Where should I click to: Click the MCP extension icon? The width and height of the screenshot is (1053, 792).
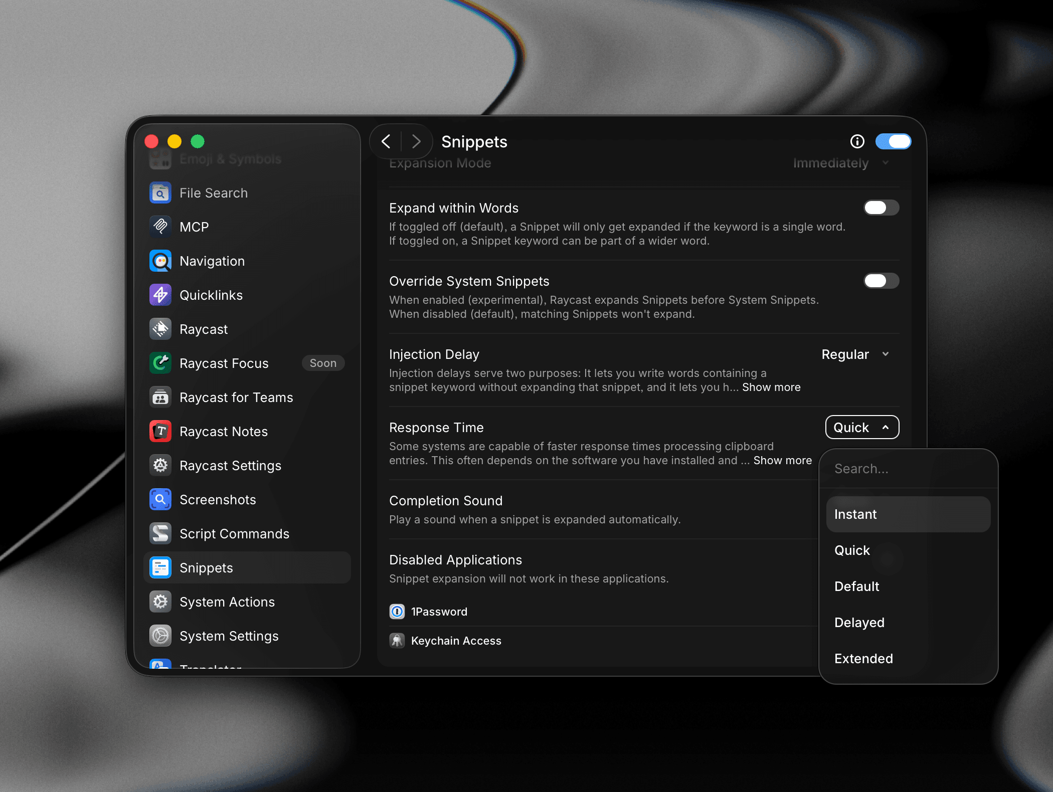(160, 227)
